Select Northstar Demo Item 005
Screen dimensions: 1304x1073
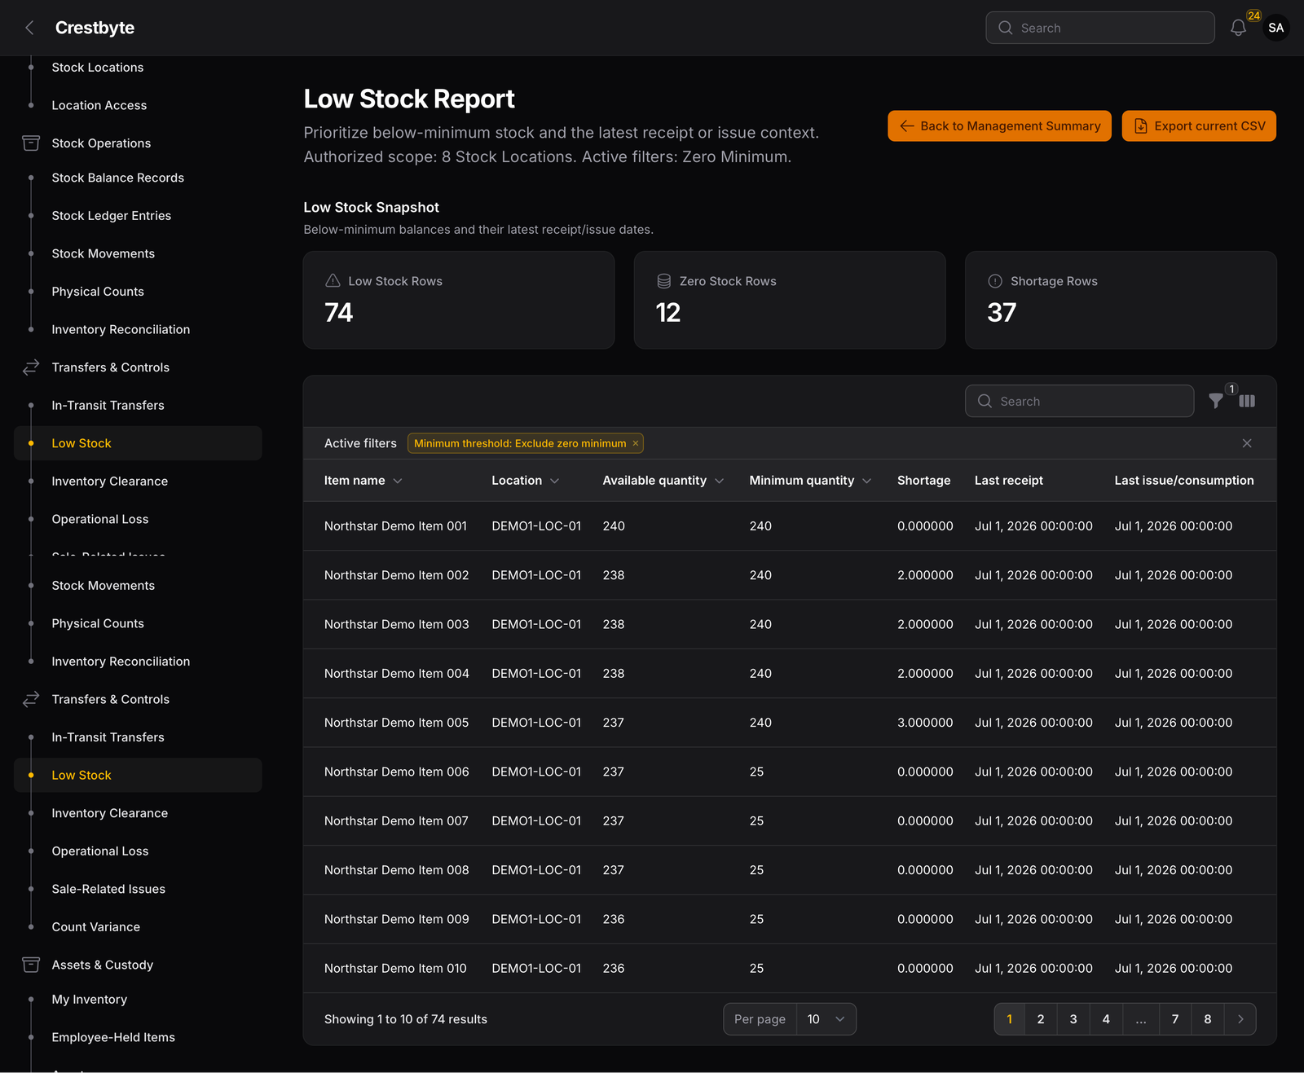click(397, 723)
